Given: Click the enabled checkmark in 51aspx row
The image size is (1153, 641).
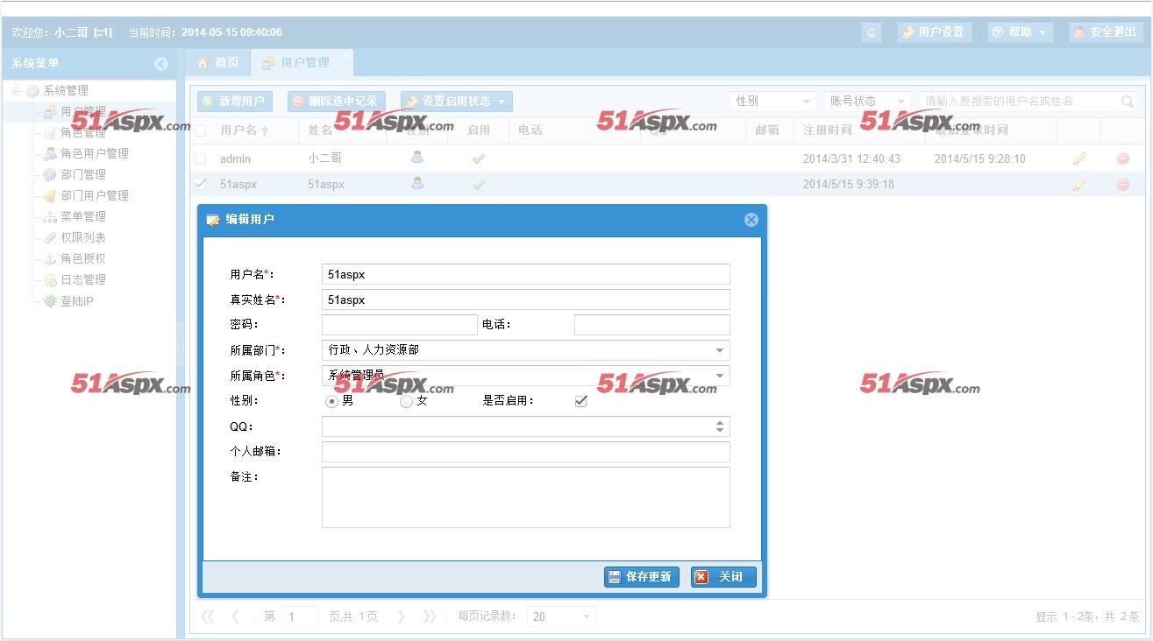Looking at the screenshot, I should 479,185.
